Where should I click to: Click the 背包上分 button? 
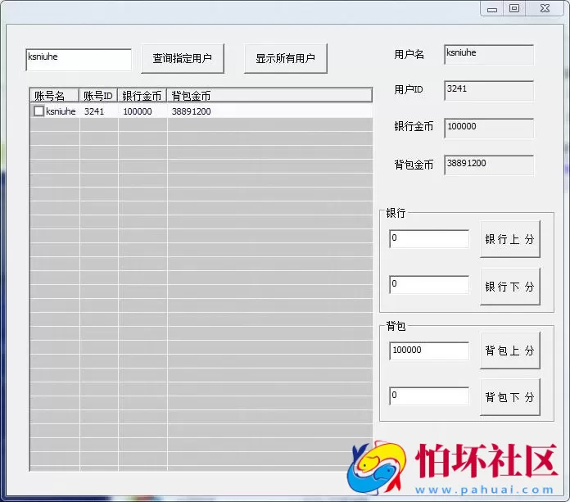pos(509,350)
